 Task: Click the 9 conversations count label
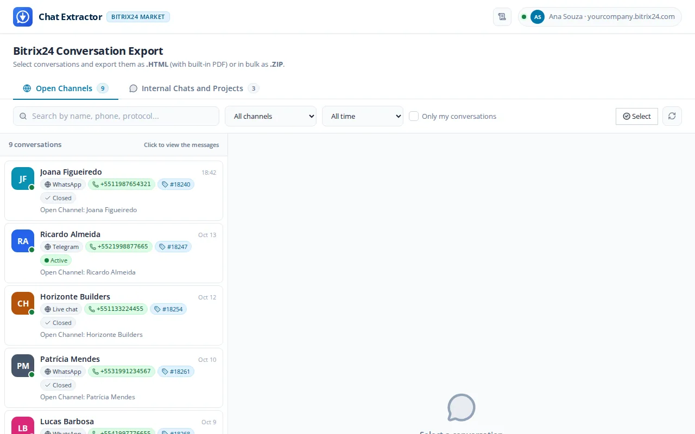35,145
